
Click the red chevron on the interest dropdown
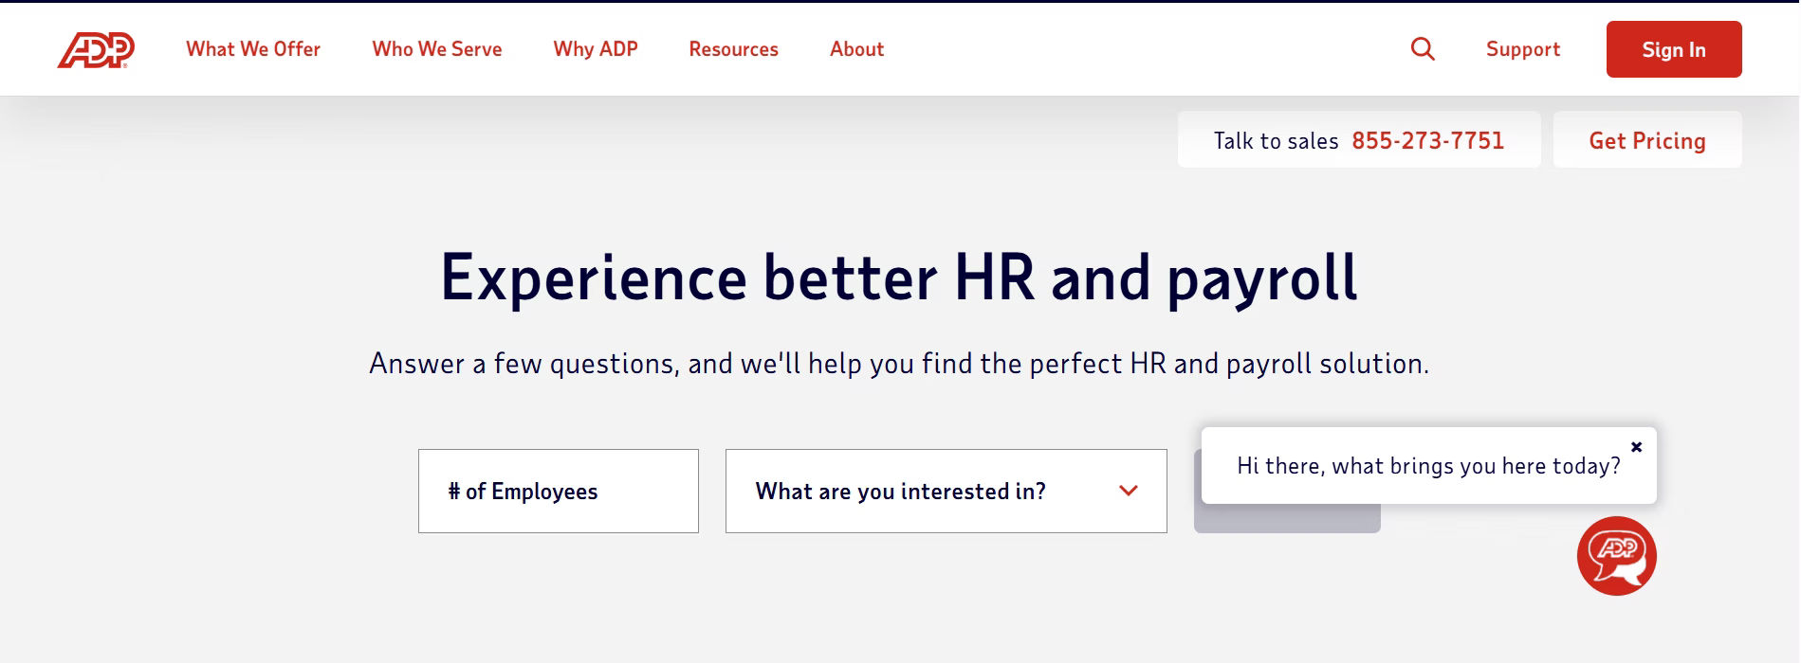pyautogui.click(x=1128, y=491)
